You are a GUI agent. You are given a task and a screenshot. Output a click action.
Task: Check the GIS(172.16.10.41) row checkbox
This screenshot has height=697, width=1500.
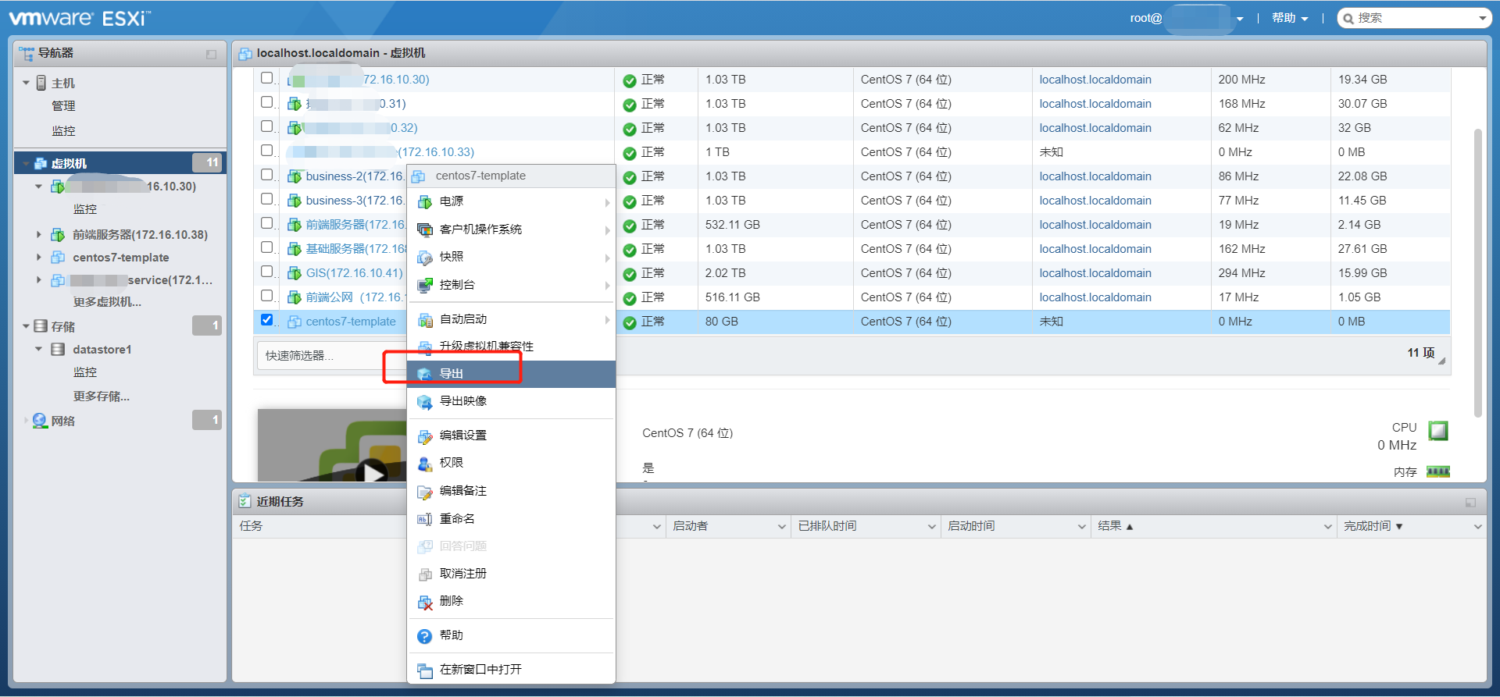click(x=267, y=272)
